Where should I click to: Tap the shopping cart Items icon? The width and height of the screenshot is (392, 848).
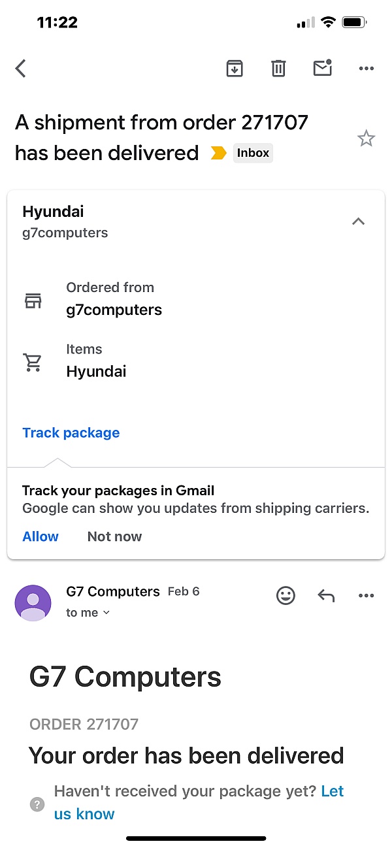(33, 362)
